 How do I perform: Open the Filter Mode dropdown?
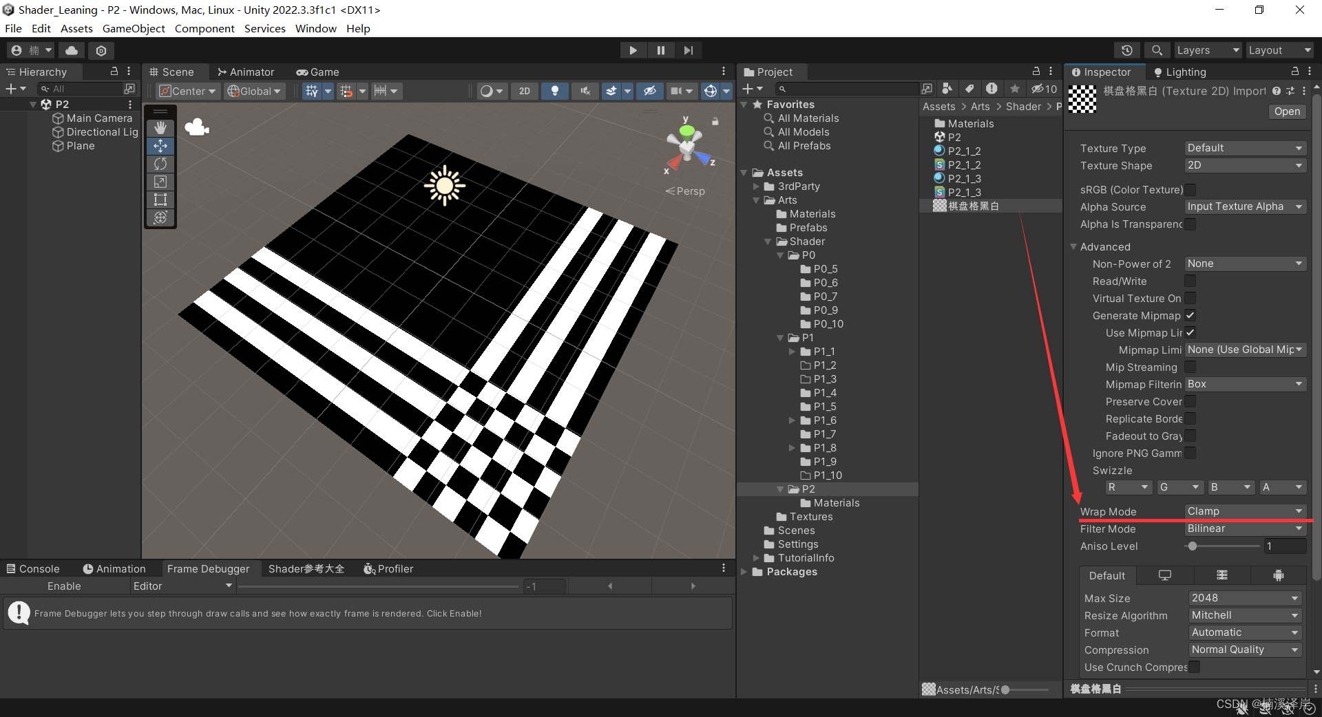coord(1244,528)
